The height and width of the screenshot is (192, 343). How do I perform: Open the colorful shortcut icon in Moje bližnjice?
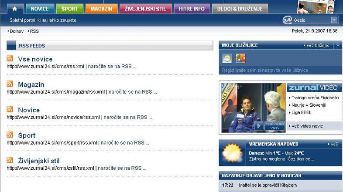[240, 58]
